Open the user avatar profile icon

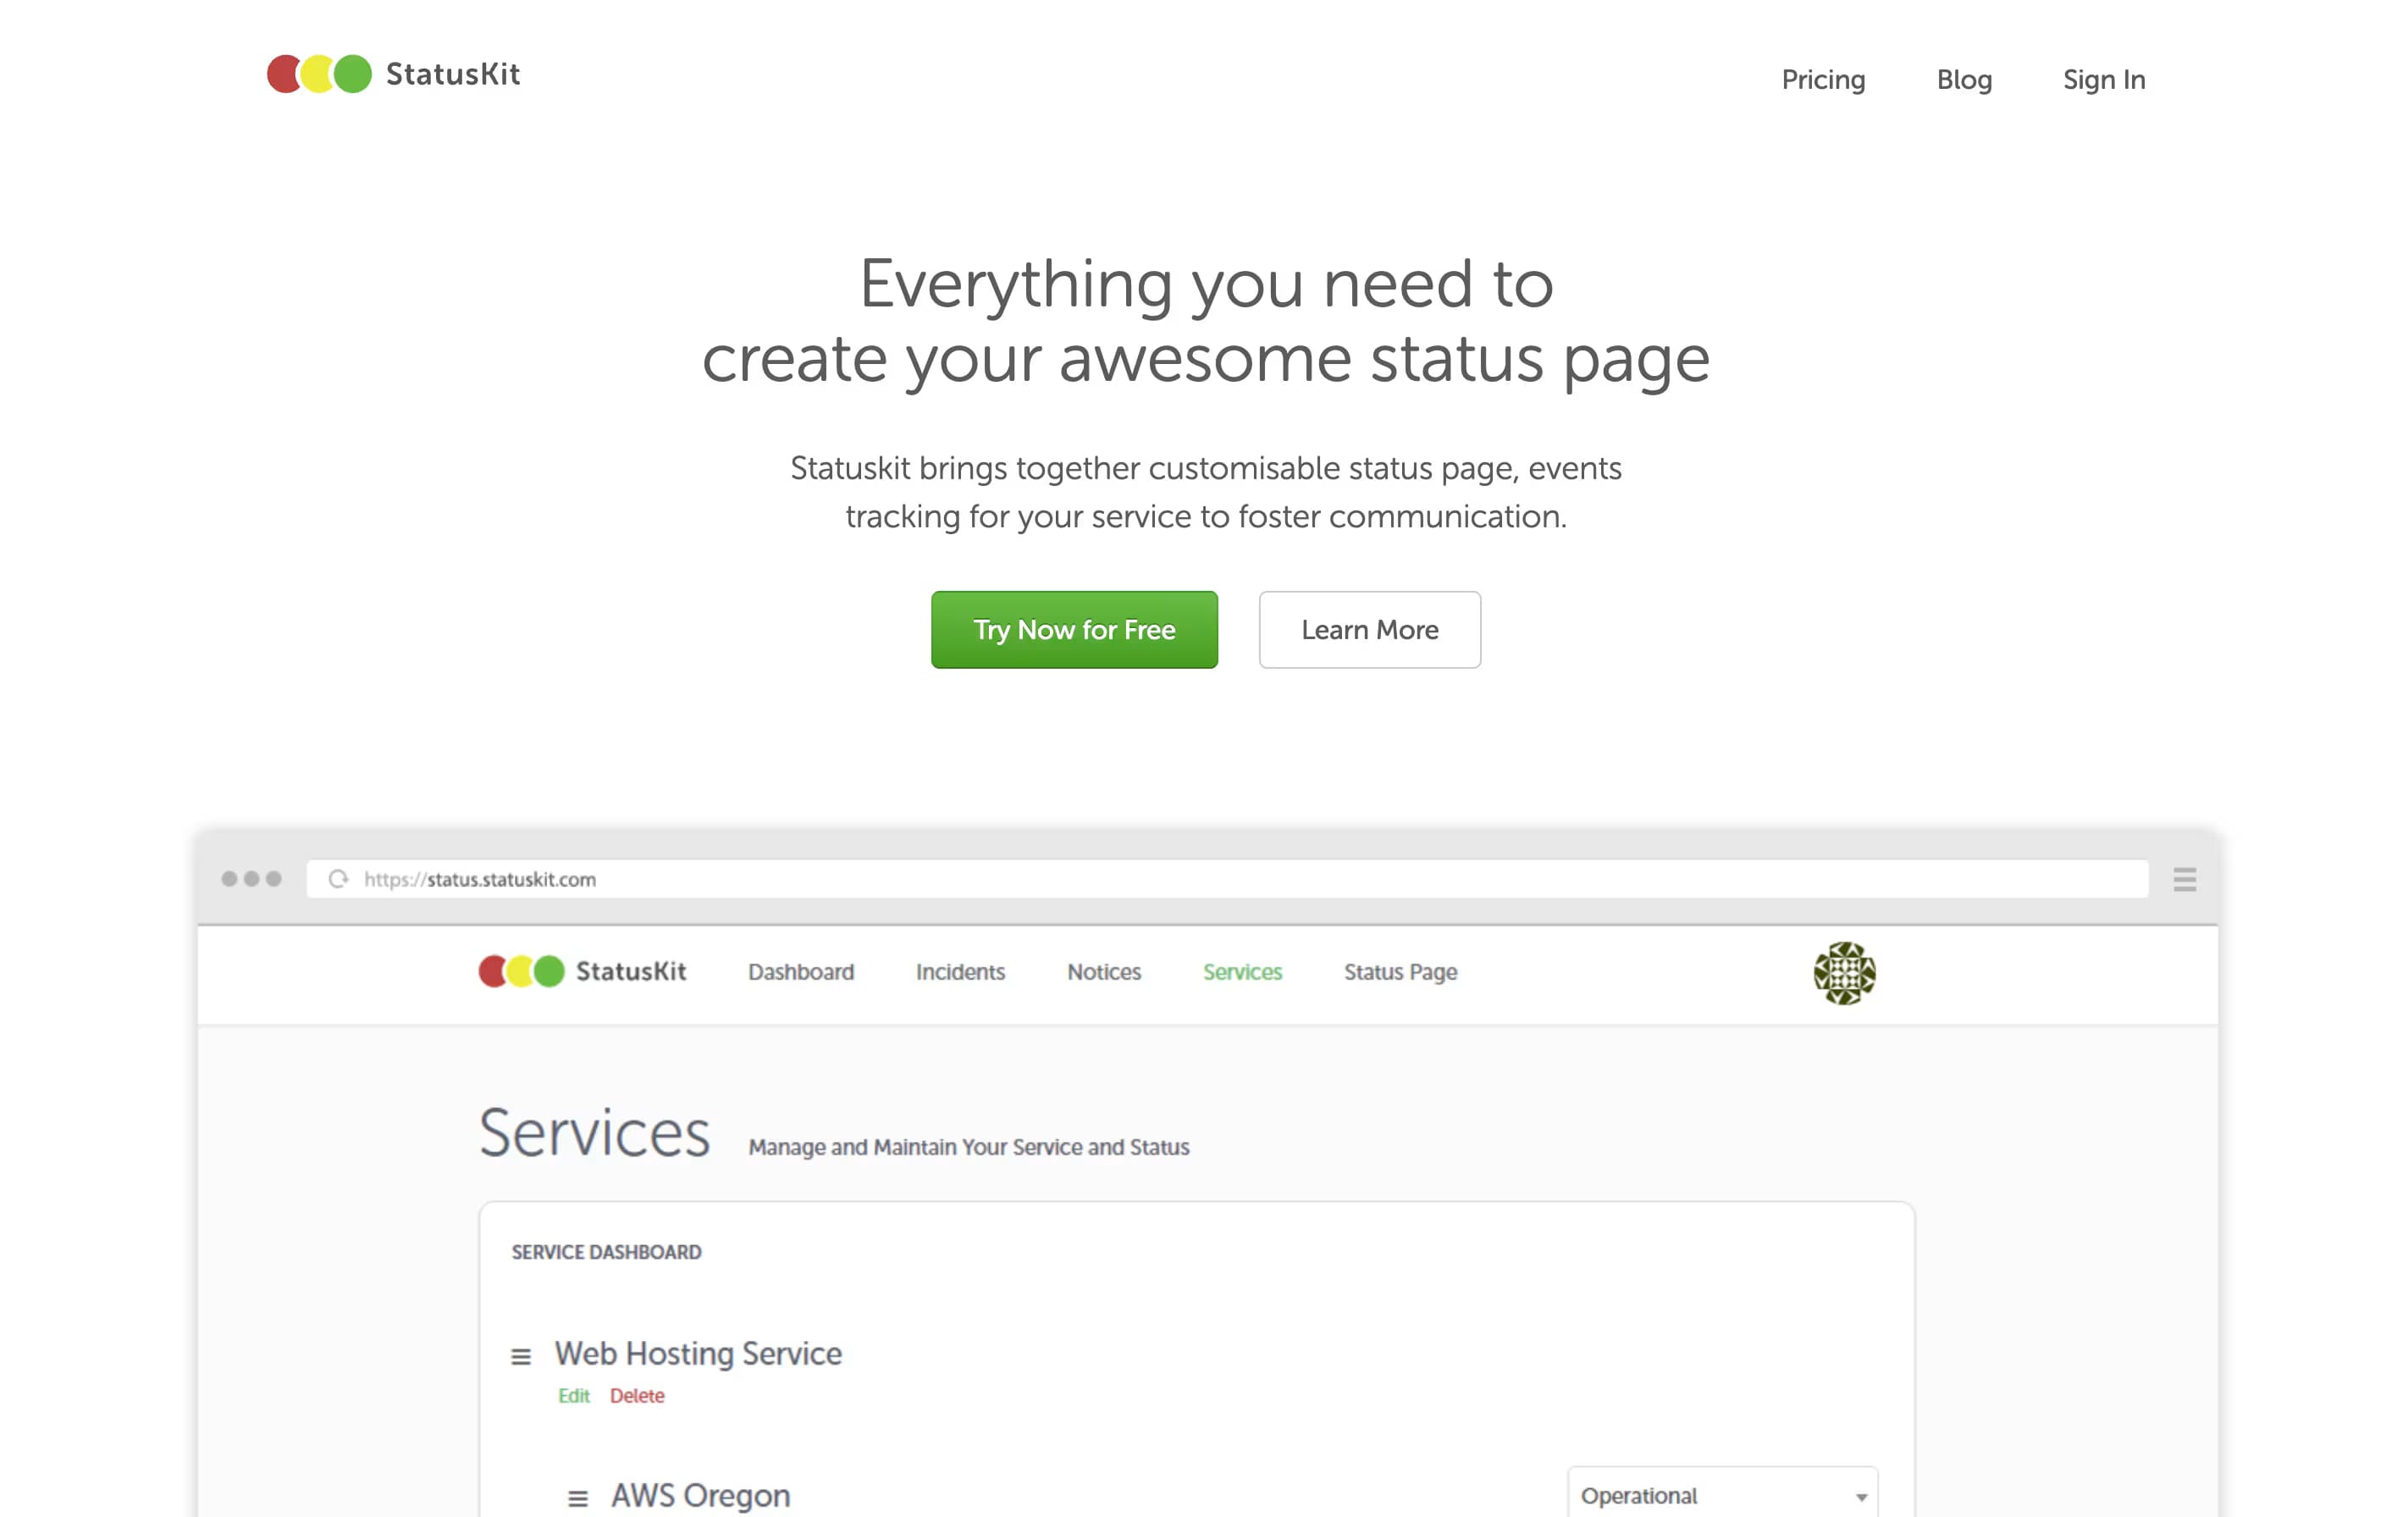coord(1843,972)
